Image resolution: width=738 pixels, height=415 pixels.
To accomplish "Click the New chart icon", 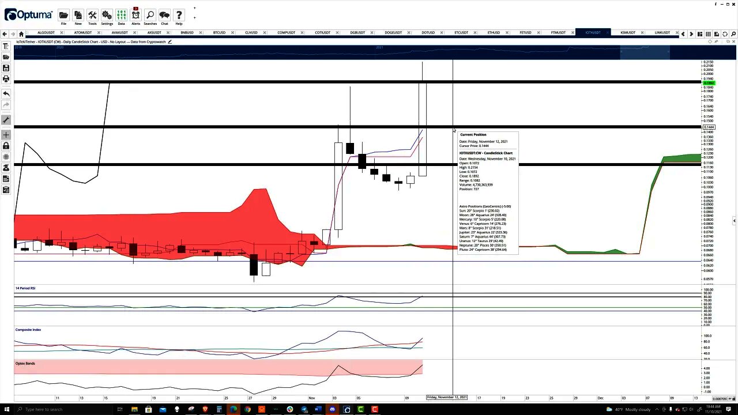I will [78, 15].
